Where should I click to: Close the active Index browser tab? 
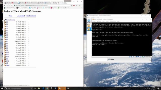pyautogui.click(x=62, y=3)
